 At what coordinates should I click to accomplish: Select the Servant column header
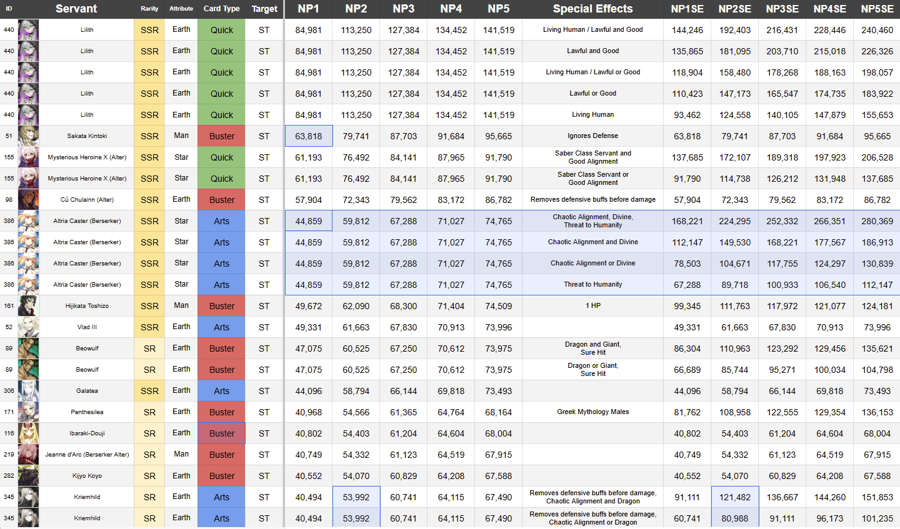coord(76,9)
